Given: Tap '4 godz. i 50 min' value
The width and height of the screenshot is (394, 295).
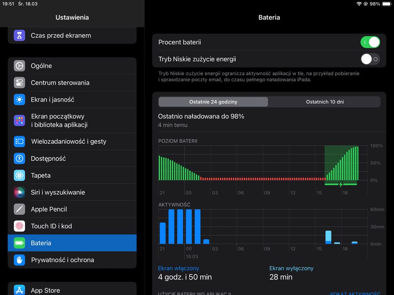Looking at the screenshot, I should click(x=185, y=277).
